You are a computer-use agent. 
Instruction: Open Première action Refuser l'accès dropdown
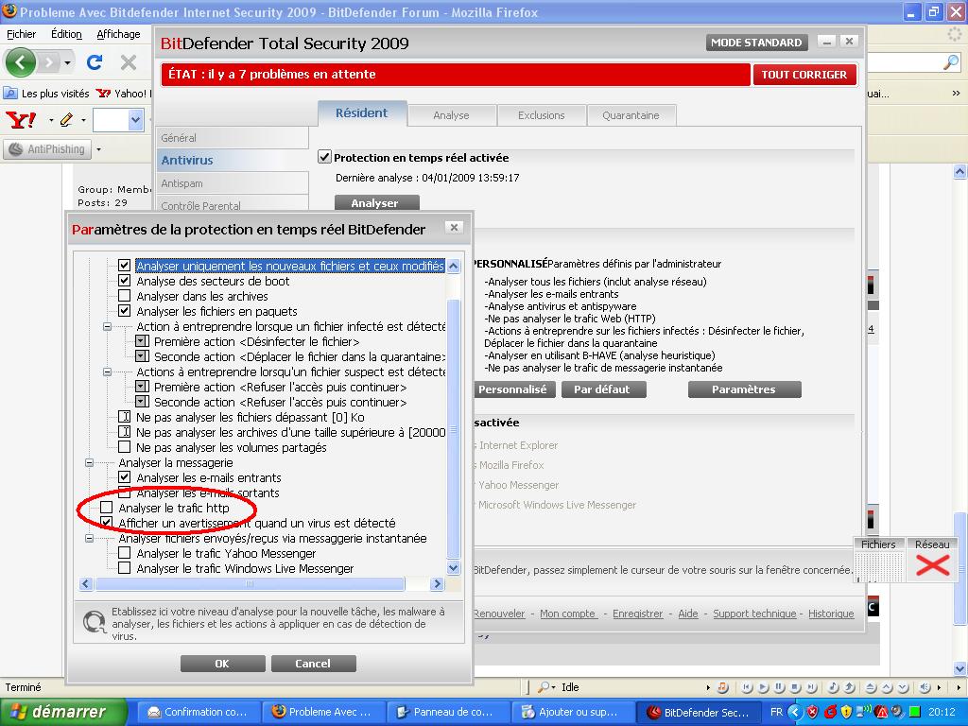pyautogui.click(x=142, y=387)
